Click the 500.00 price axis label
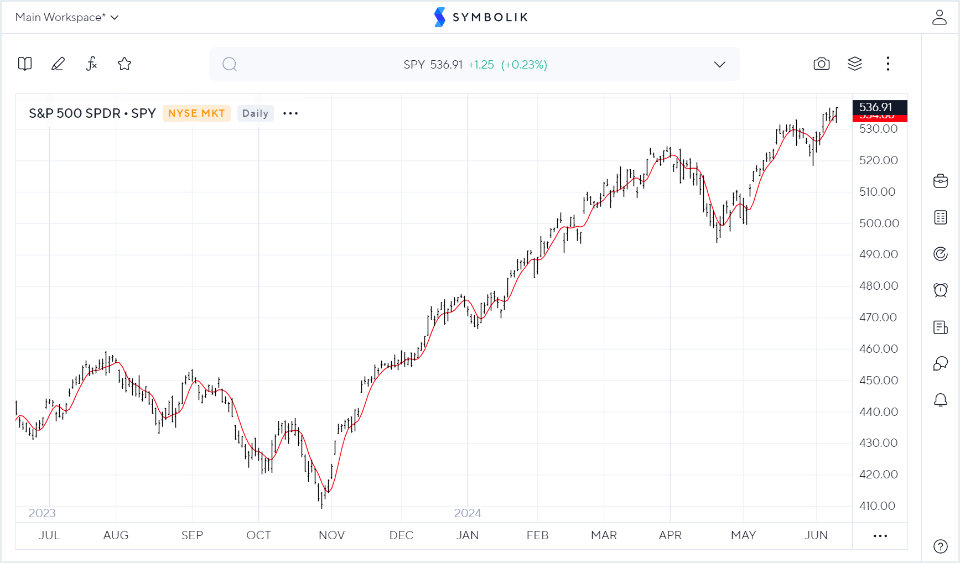The image size is (960, 563). coord(879,223)
